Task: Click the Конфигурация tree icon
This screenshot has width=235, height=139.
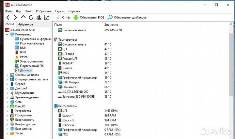Action: coord(12,124)
